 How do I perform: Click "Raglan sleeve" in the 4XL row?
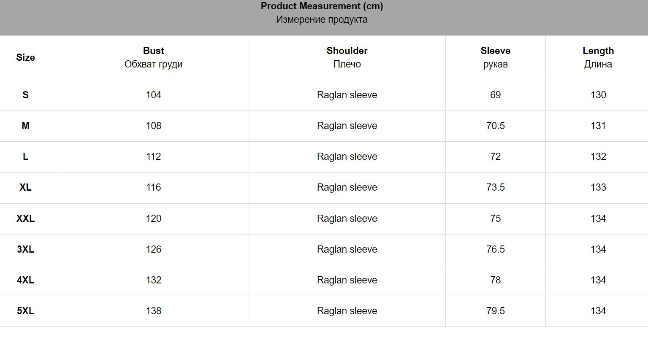pos(347,280)
